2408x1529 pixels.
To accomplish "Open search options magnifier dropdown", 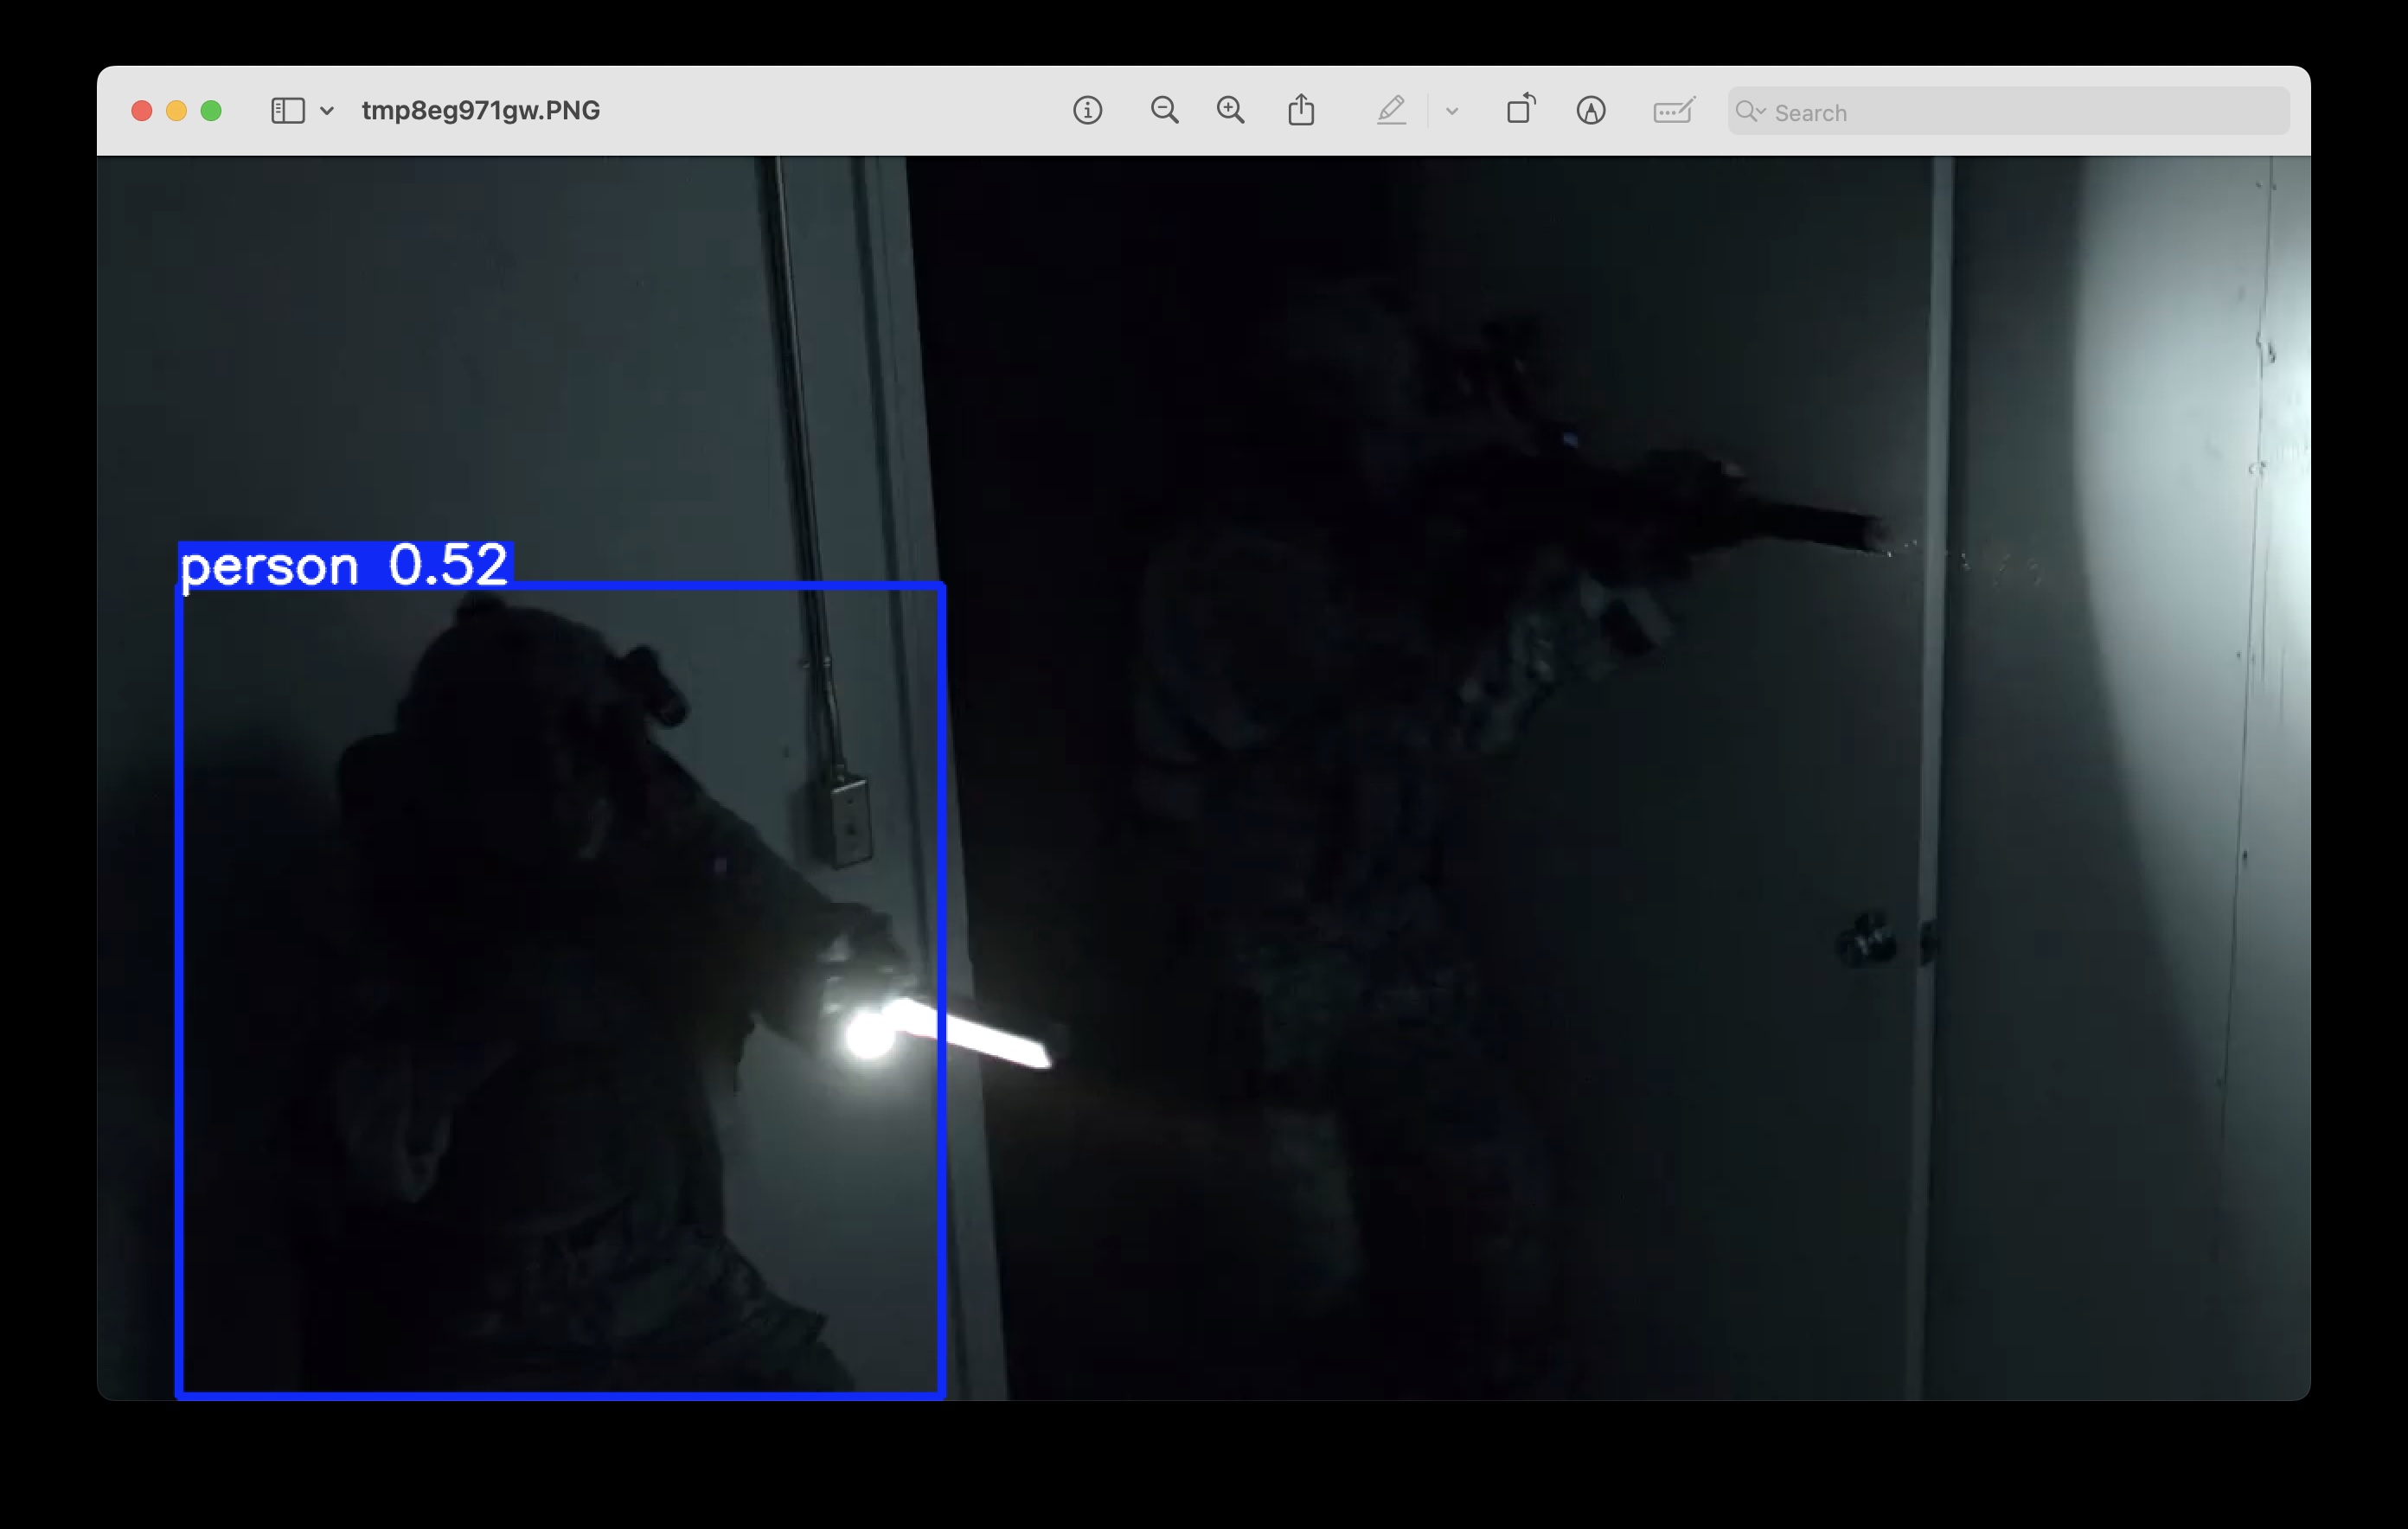I will click(1750, 111).
